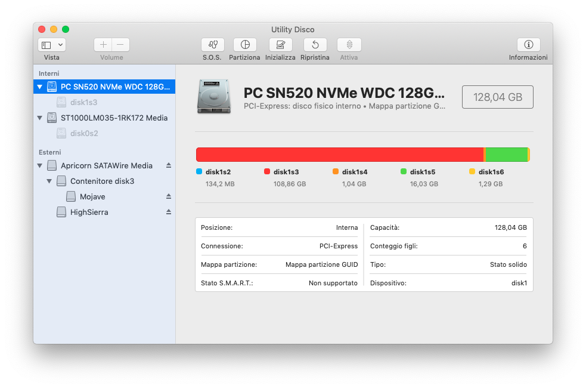Click the disk1s4 legend label
The width and height of the screenshot is (586, 388).
(x=355, y=172)
